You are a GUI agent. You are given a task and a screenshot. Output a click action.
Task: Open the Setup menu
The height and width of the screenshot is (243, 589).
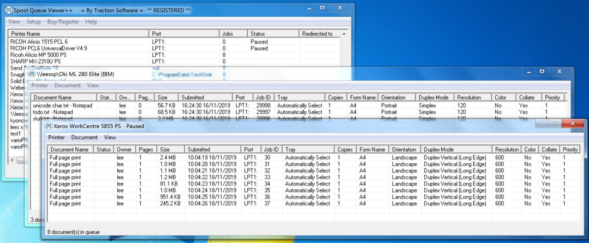[x=33, y=22]
